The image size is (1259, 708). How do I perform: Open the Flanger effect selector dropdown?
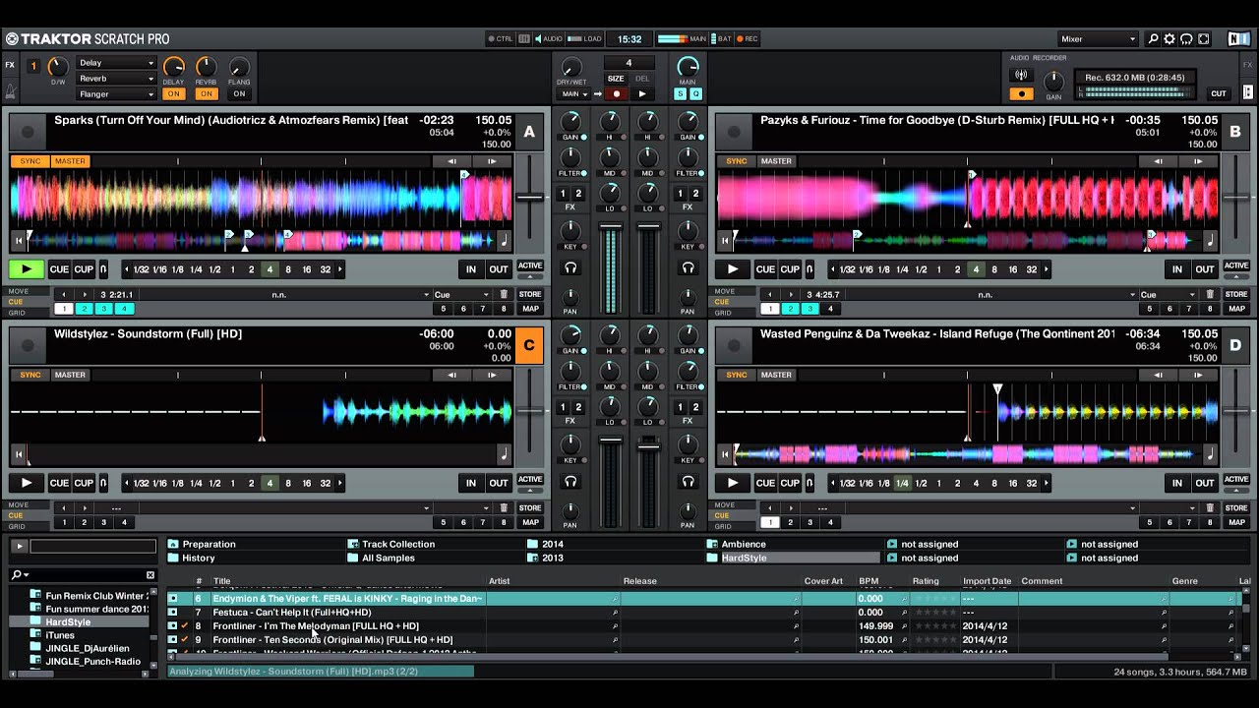tap(116, 94)
